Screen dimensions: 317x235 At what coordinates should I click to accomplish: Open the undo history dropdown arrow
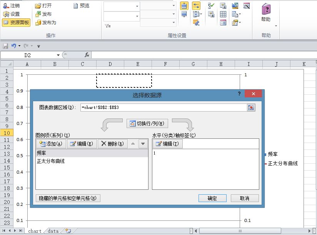pyautogui.click(x=19, y=46)
